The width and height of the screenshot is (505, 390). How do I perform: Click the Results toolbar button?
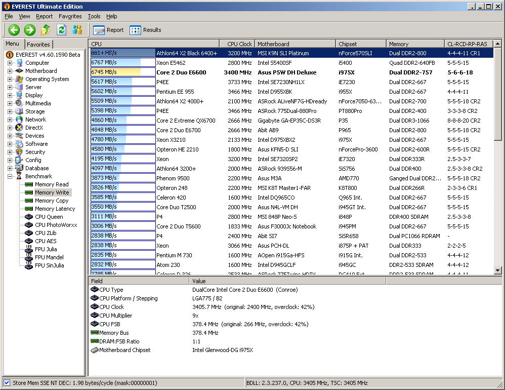click(145, 30)
